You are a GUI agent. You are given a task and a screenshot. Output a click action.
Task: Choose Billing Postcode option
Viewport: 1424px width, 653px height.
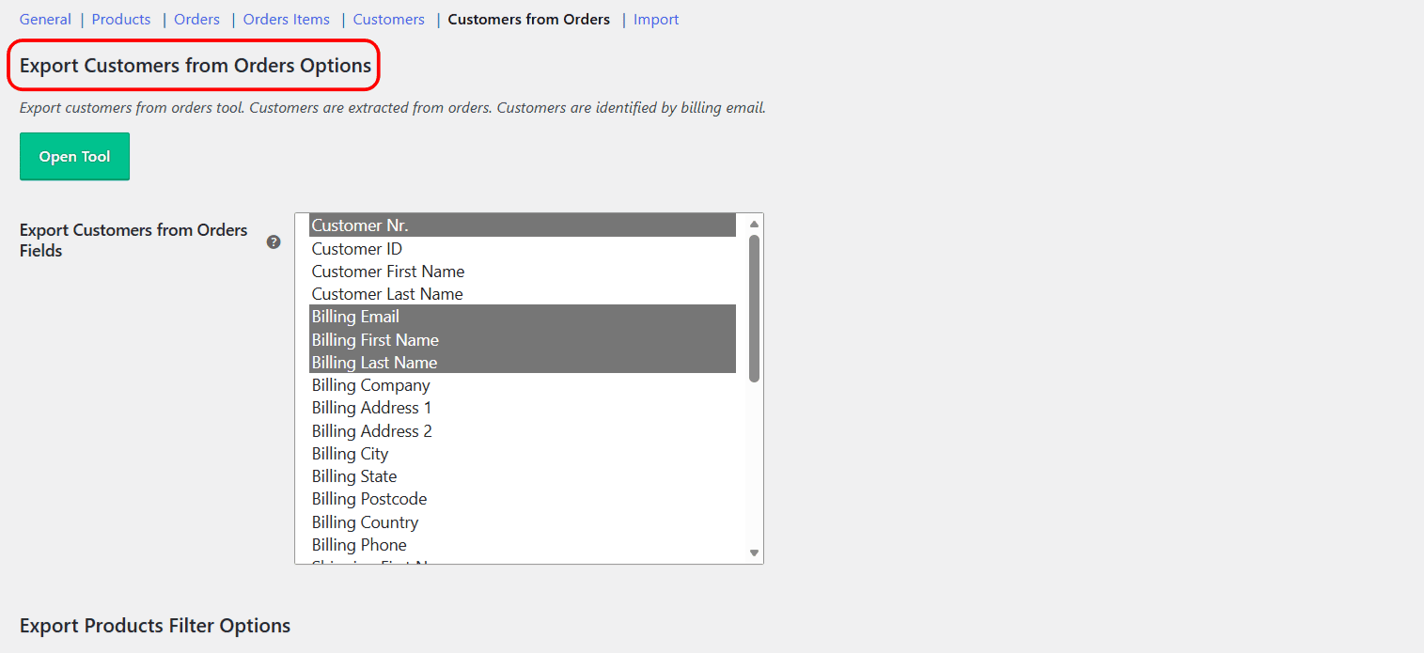523,499
